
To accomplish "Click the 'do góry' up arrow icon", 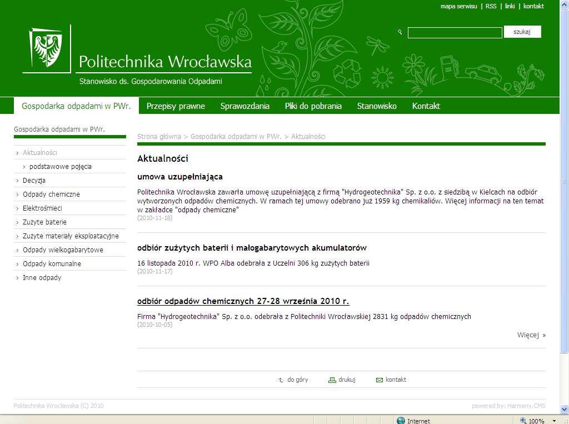I will click(x=281, y=380).
